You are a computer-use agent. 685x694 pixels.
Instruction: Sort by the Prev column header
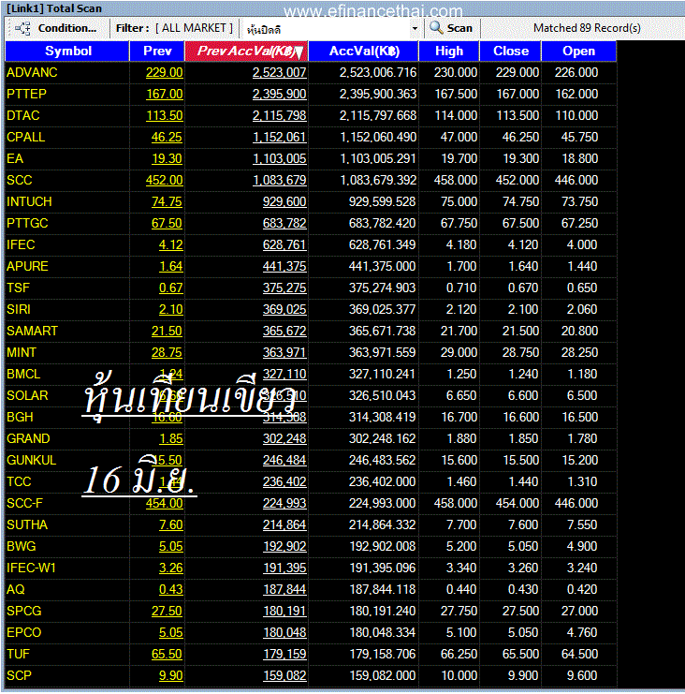click(x=157, y=51)
